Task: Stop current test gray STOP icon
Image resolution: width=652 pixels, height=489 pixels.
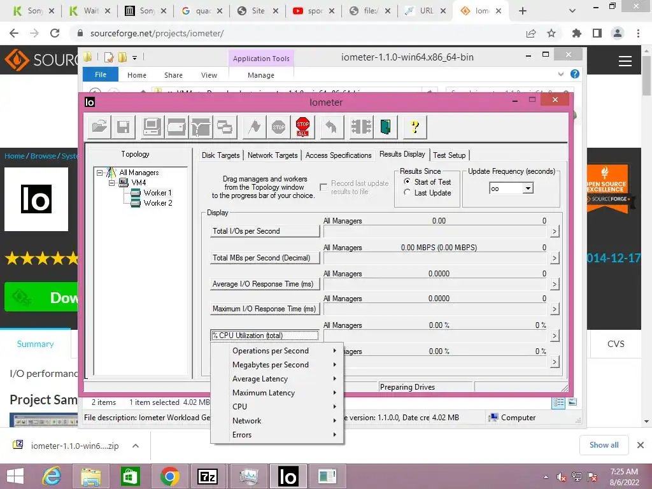Action: click(x=278, y=127)
